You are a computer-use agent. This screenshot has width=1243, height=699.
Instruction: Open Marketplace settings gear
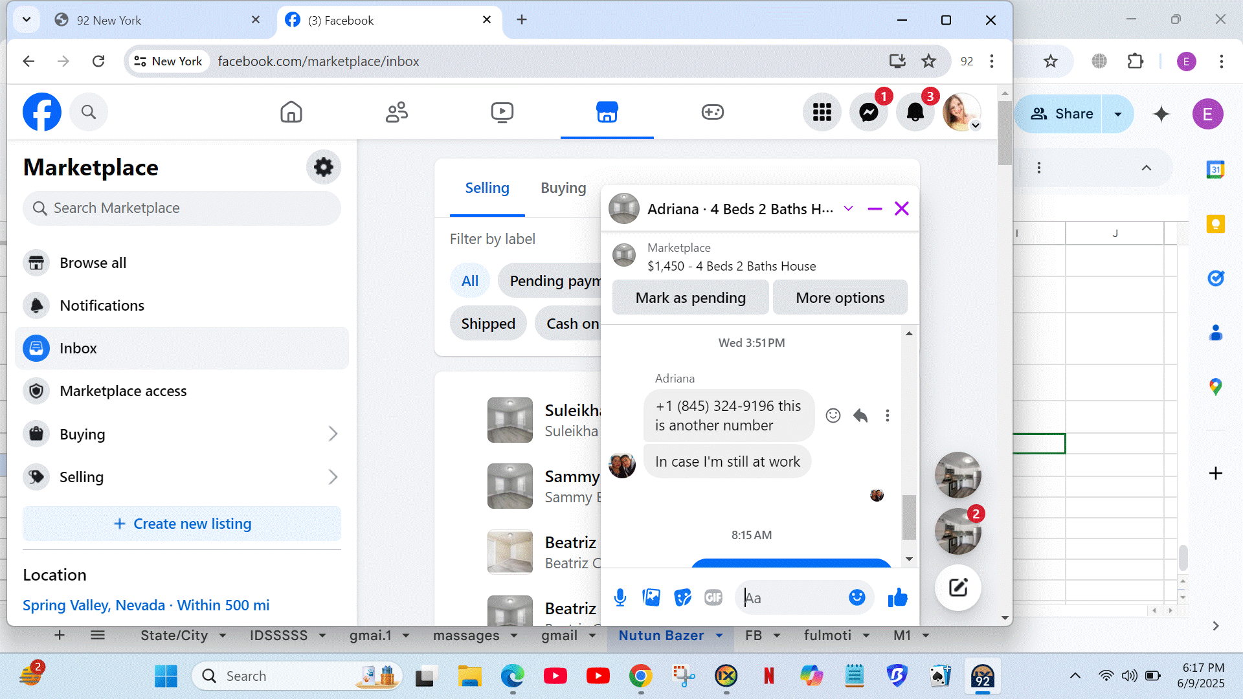(323, 168)
